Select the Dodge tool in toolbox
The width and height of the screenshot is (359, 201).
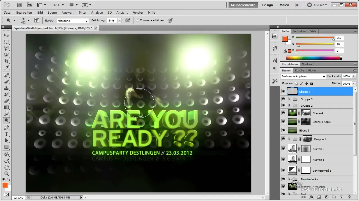coord(6,120)
